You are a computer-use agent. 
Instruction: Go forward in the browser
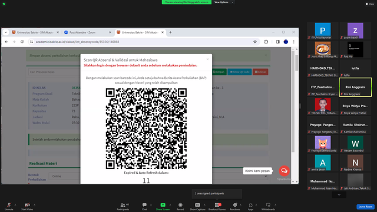click(14, 42)
